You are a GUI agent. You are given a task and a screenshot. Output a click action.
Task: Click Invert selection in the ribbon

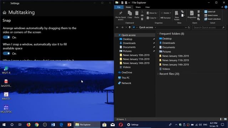[x=212, y=19]
